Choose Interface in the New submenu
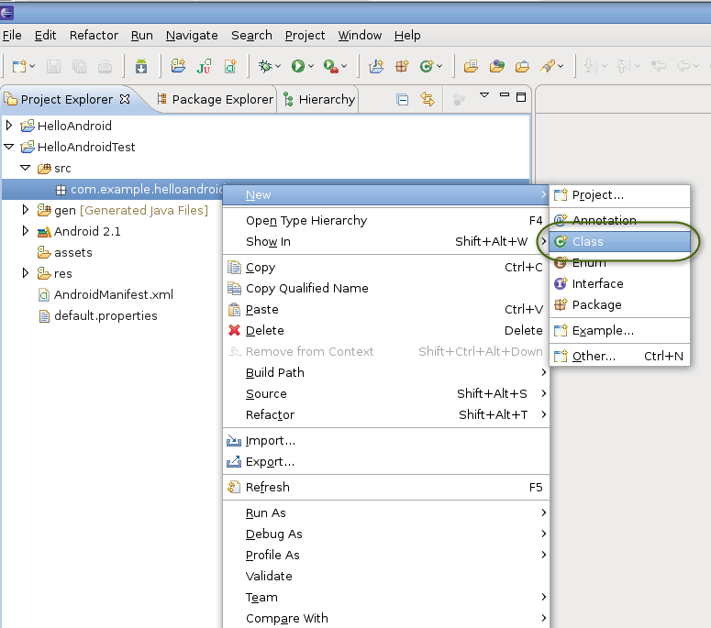This screenshot has width=711, height=628. tap(597, 283)
